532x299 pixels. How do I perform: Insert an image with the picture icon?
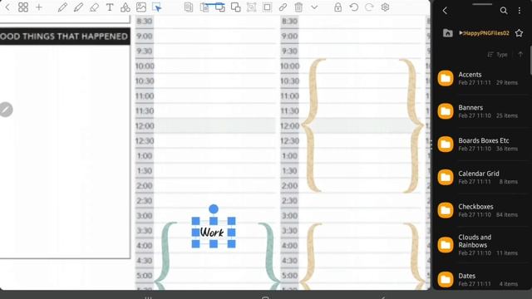tap(141, 7)
